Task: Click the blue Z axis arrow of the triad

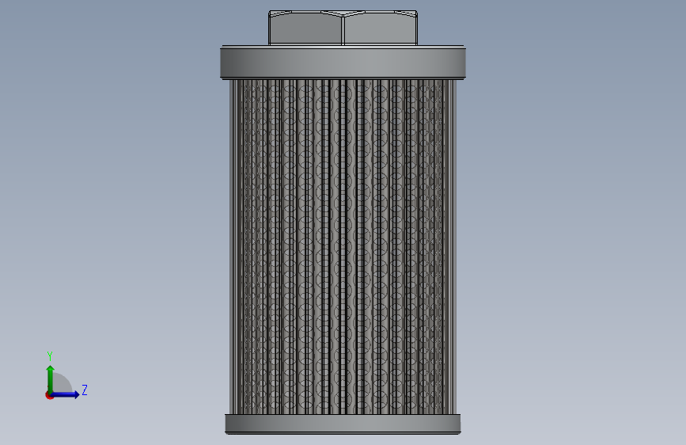Action: tap(66, 394)
